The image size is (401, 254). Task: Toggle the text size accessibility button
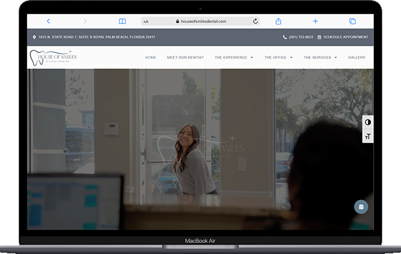[368, 137]
